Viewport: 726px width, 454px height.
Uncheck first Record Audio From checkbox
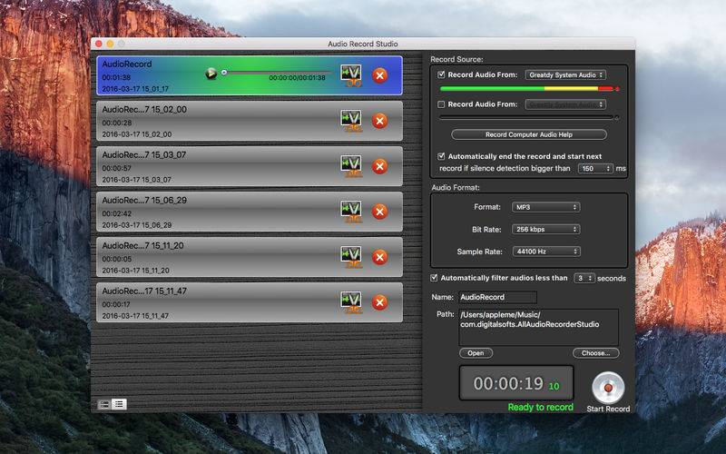[441, 74]
